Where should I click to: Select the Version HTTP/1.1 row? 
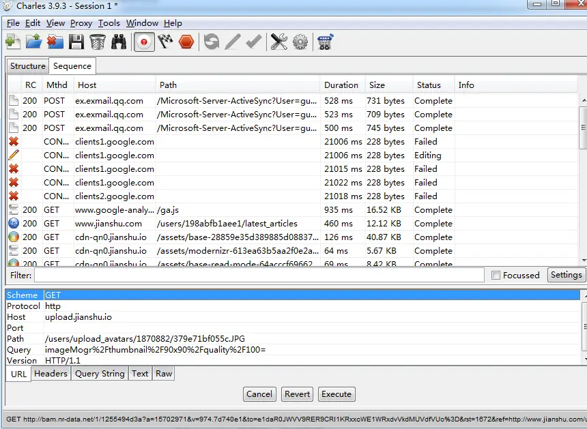click(x=293, y=361)
